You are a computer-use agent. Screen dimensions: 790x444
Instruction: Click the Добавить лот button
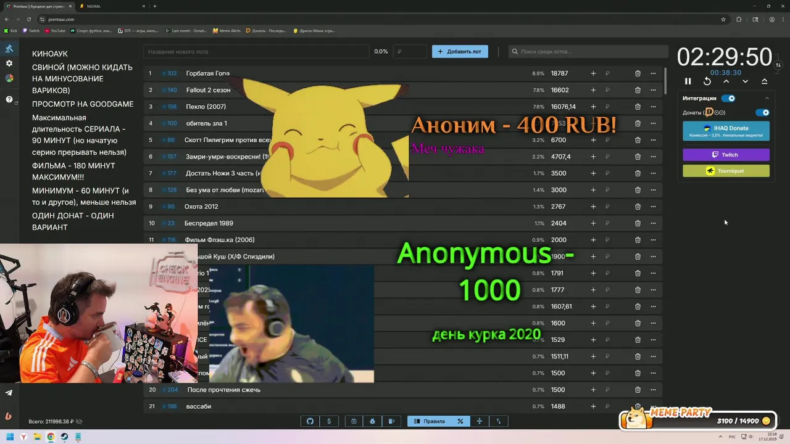(460, 52)
